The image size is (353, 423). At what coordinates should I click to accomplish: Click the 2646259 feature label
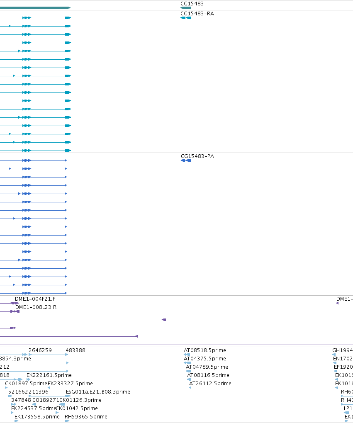[40, 350]
